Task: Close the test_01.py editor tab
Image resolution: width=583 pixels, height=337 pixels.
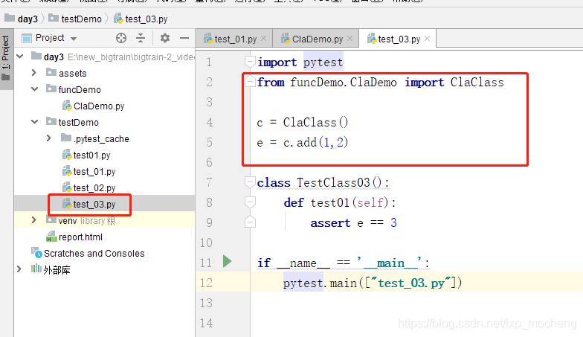Action: (263, 39)
